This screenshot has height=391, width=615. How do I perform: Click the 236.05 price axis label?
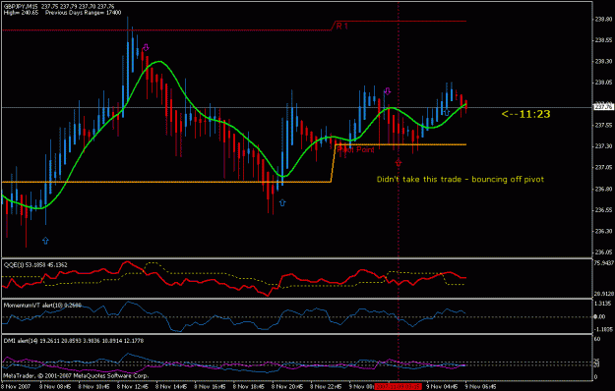(603, 252)
